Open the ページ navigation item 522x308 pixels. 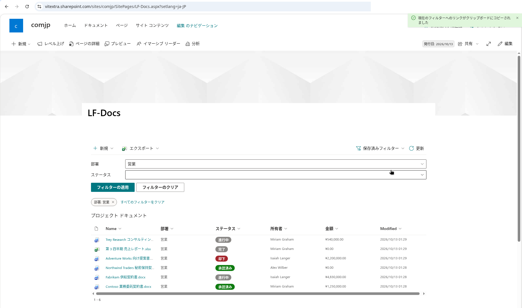coord(122,26)
